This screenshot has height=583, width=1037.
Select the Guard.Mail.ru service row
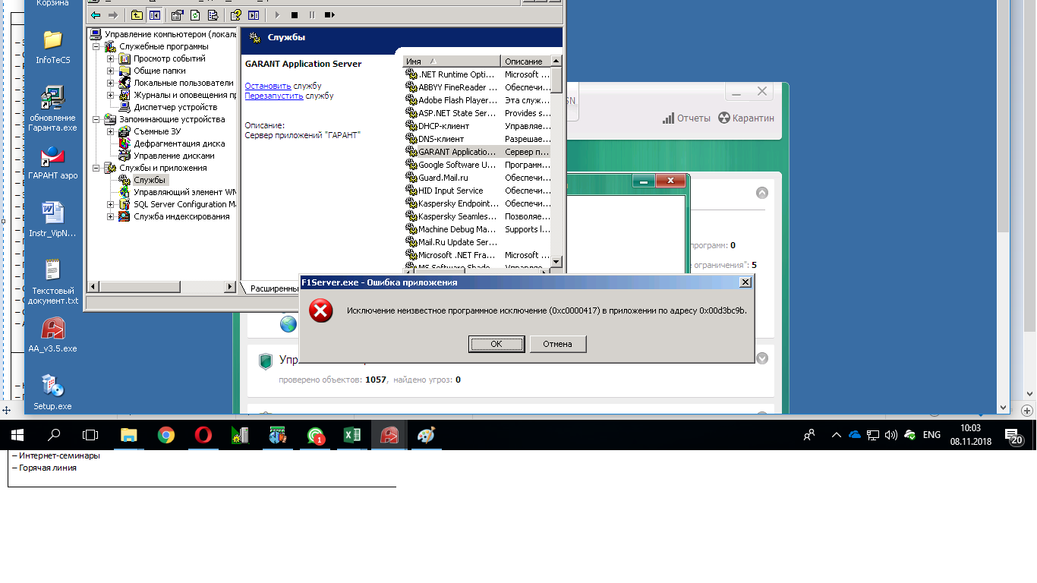478,178
